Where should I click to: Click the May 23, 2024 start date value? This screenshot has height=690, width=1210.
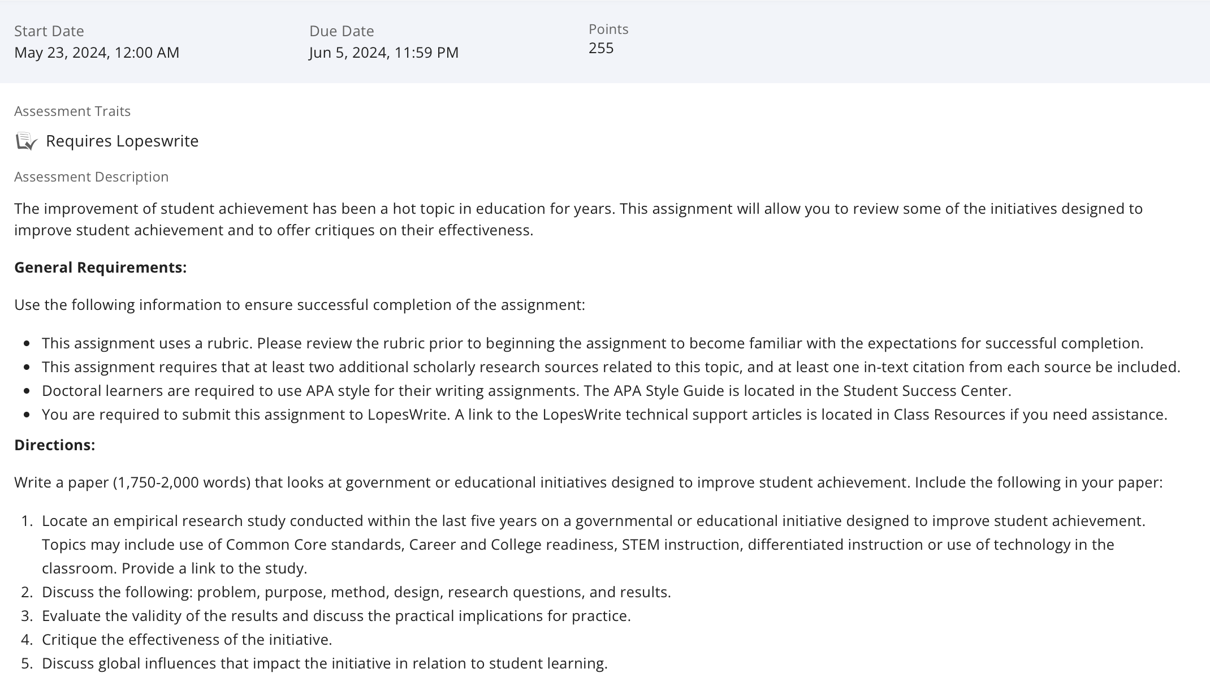tap(97, 53)
